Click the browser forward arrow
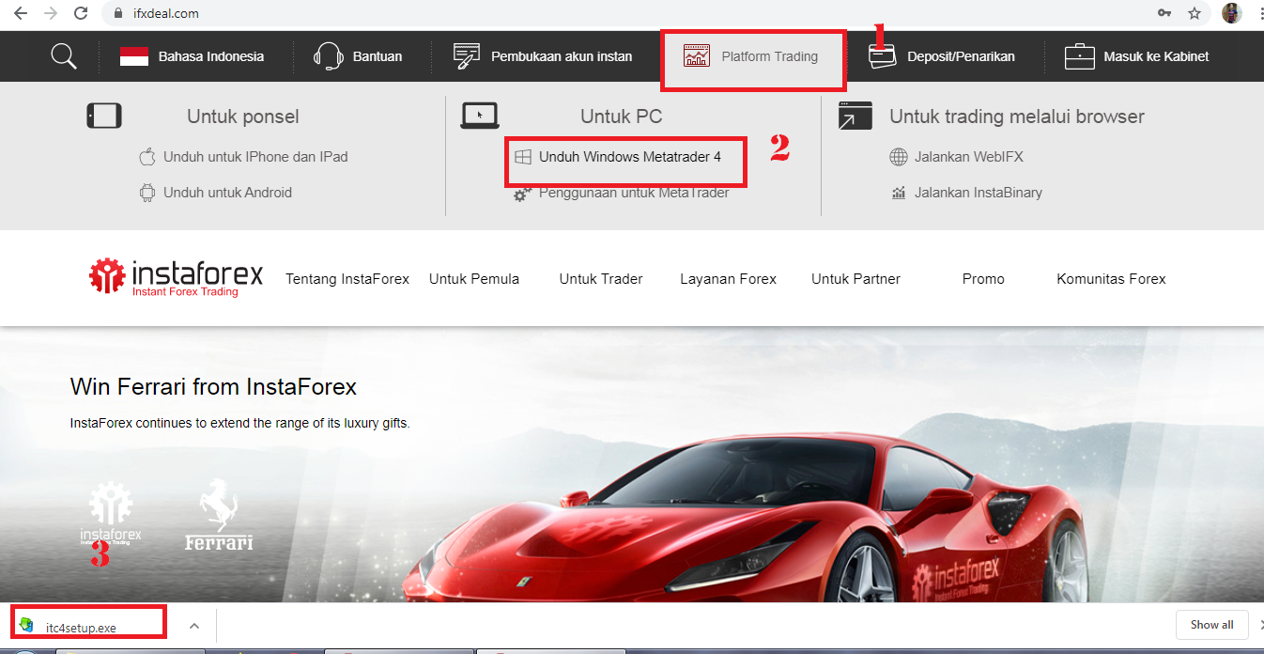This screenshot has height=654, width=1264. click(x=51, y=13)
